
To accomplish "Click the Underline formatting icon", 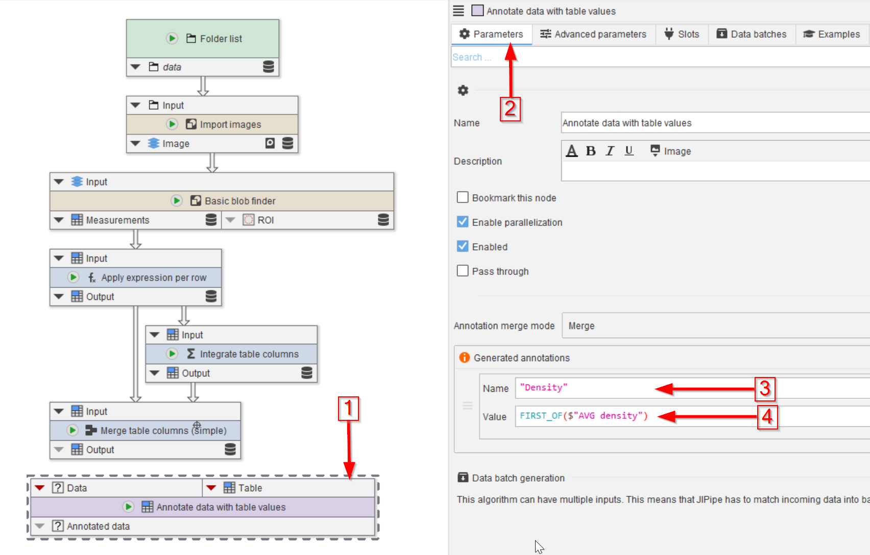I will pyautogui.click(x=629, y=151).
